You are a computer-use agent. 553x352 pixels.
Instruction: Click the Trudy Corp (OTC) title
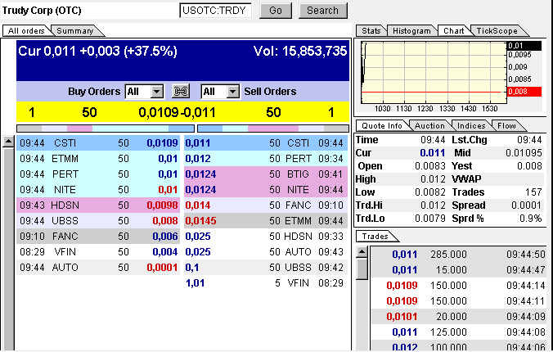[x=42, y=11]
